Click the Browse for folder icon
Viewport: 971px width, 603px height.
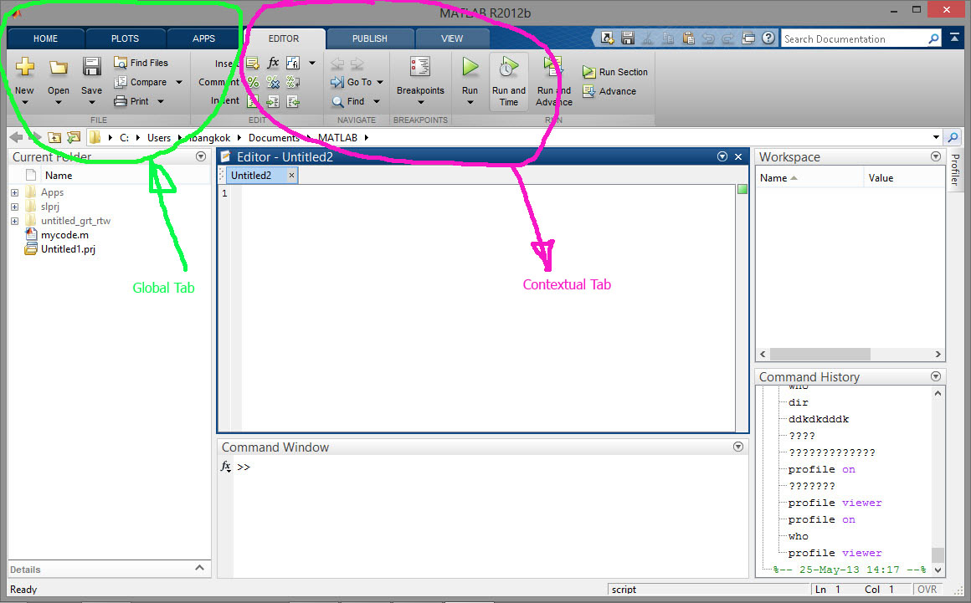pyautogui.click(x=74, y=137)
